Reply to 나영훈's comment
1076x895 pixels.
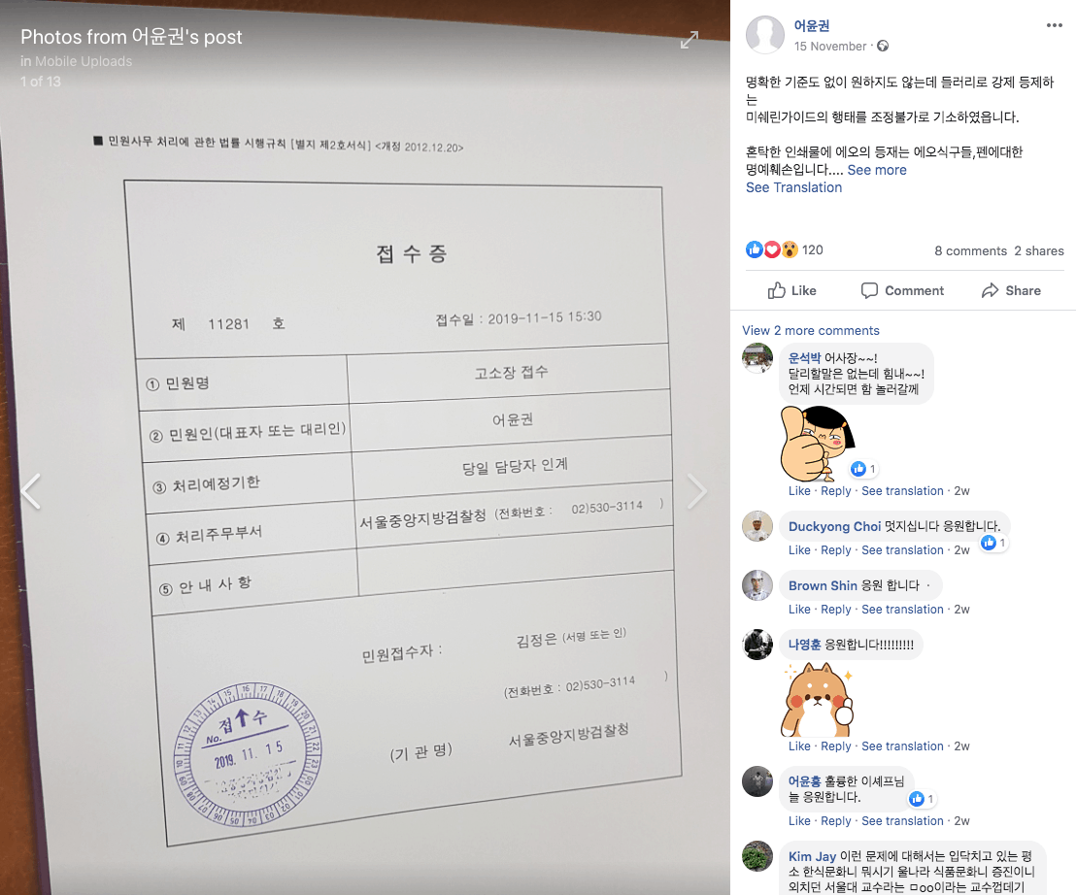pyautogui.click(x=836, y=746)
